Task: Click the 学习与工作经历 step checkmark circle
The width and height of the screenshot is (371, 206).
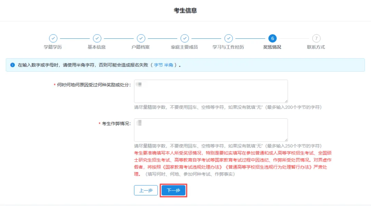Action: point(228,38)
